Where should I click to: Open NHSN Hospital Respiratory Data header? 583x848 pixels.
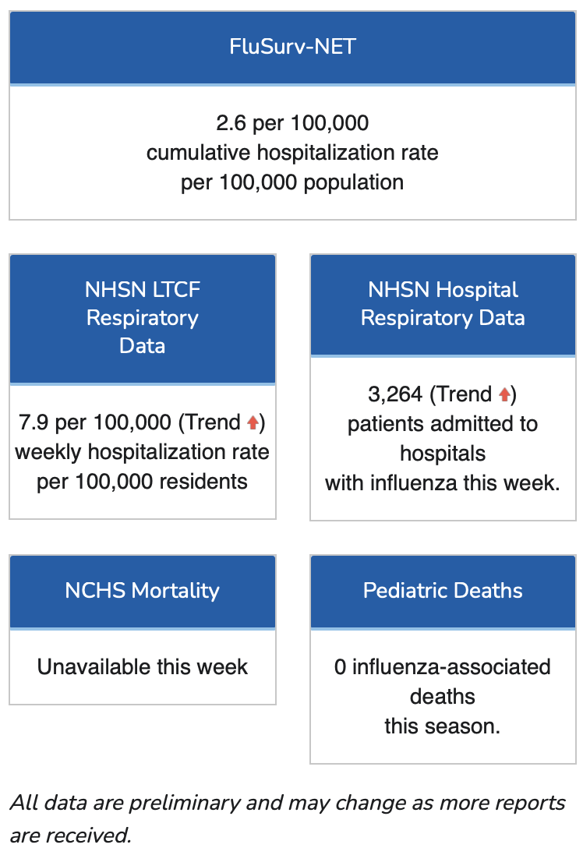443,305
